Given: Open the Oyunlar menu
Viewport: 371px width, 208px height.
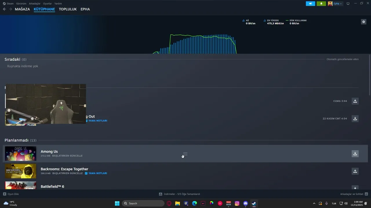Looking at the screenshot, I should [x=48, y=4].
